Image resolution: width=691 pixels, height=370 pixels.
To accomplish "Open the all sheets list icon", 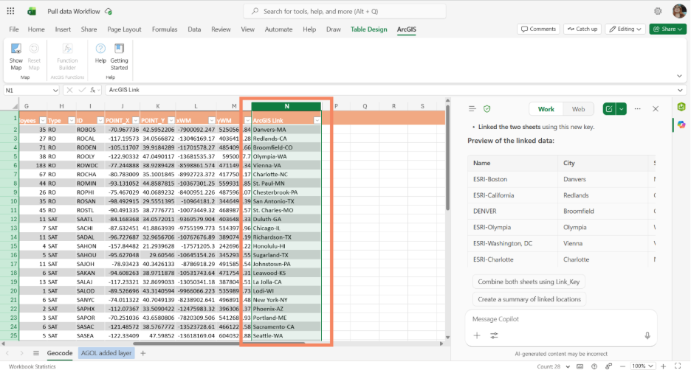I will click(x=36, y=353).
